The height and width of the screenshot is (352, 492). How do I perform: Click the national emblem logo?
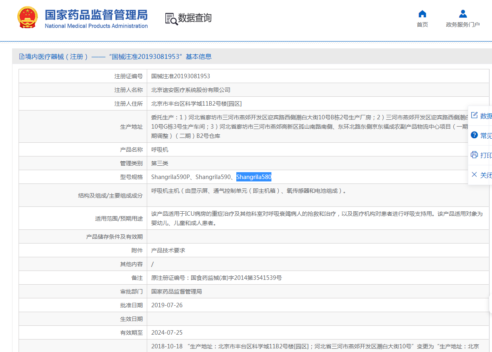pos(27,18)
